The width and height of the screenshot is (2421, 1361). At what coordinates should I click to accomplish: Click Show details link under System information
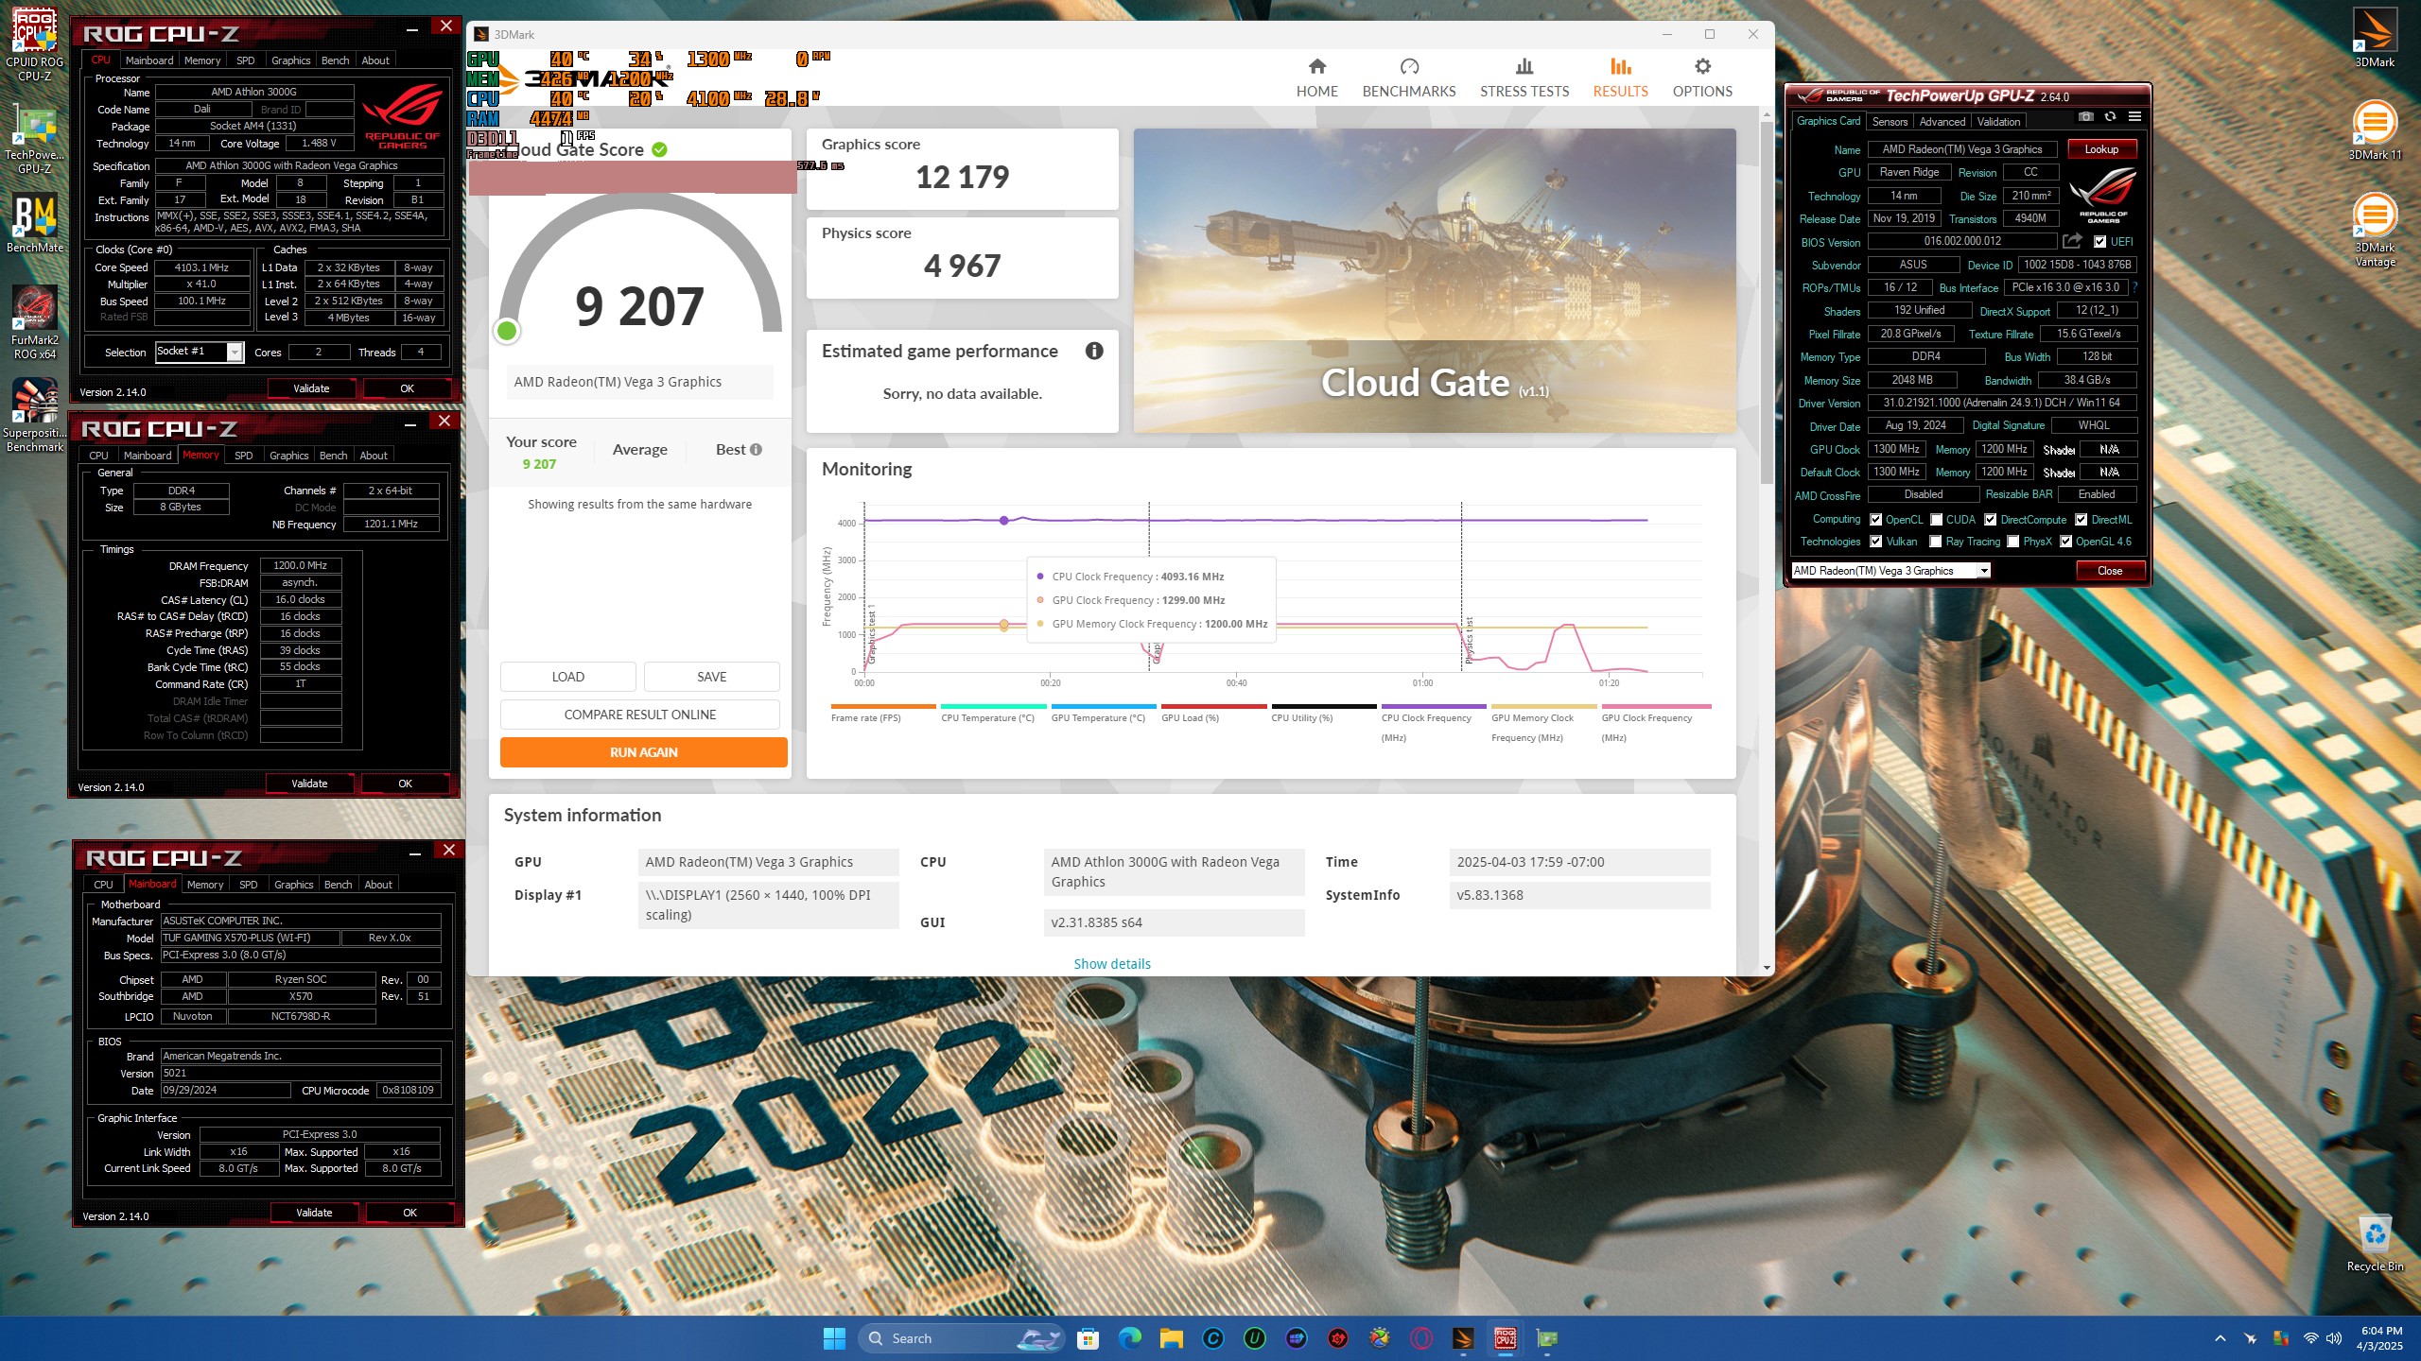(x=1112, y=964)
